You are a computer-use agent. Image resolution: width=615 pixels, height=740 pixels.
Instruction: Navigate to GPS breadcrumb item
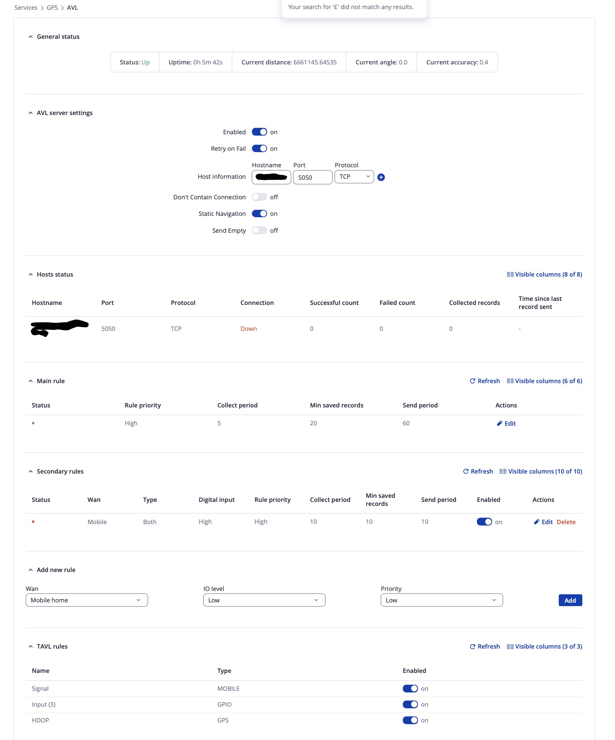(x=52, y=8)
